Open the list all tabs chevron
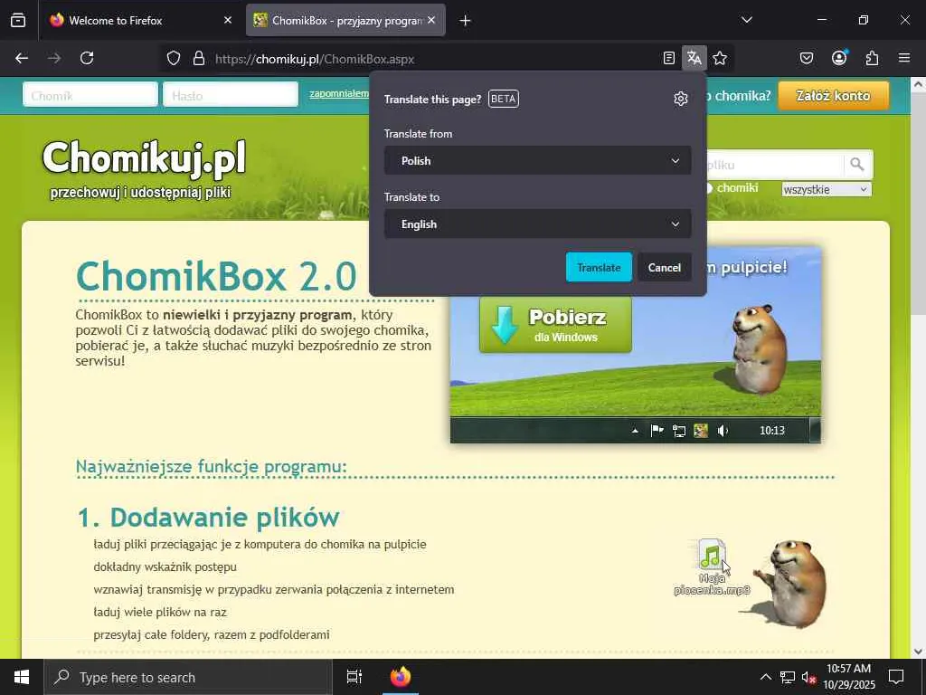This screenshot has width=926, height=695. 746,20
